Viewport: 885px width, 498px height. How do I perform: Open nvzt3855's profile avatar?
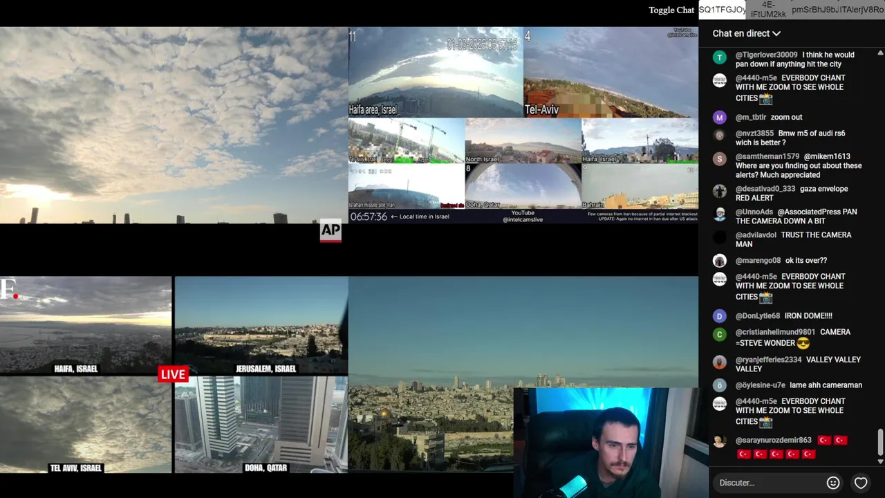[720, 136]
